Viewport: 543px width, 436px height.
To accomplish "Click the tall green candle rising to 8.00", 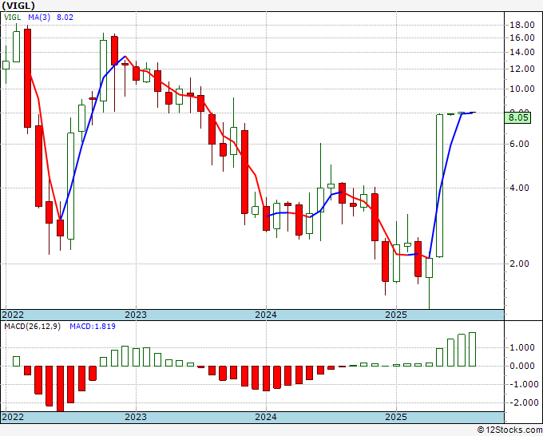I will coord(439,185).
